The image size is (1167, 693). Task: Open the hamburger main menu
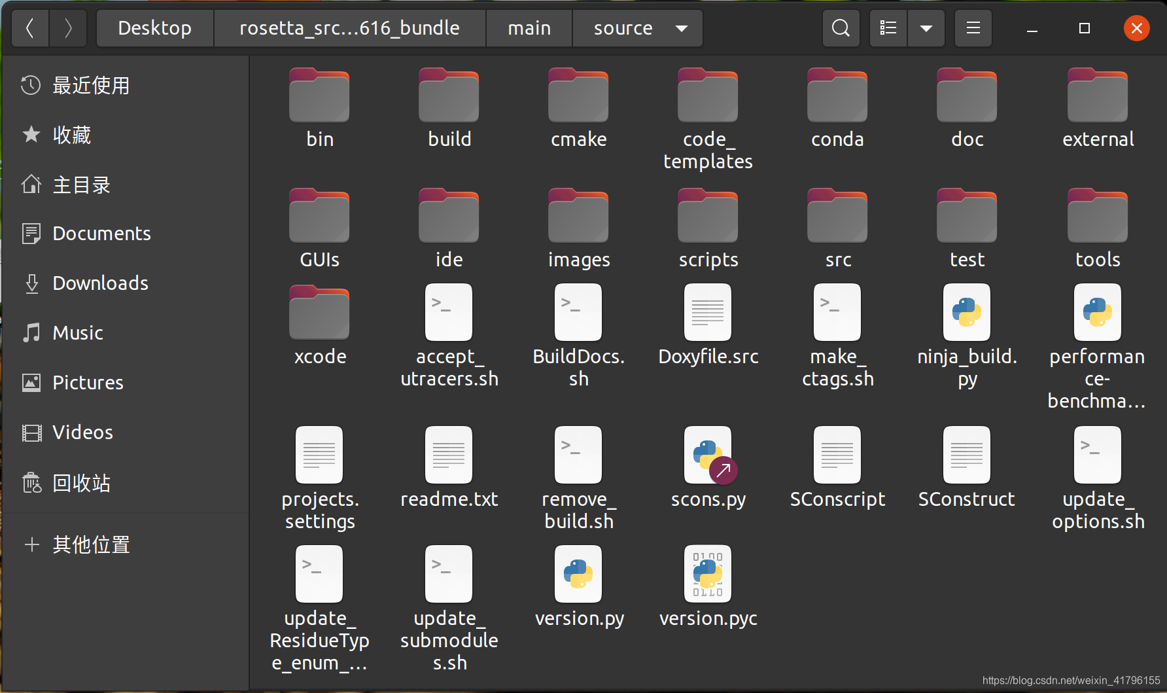tap(973, 28)
